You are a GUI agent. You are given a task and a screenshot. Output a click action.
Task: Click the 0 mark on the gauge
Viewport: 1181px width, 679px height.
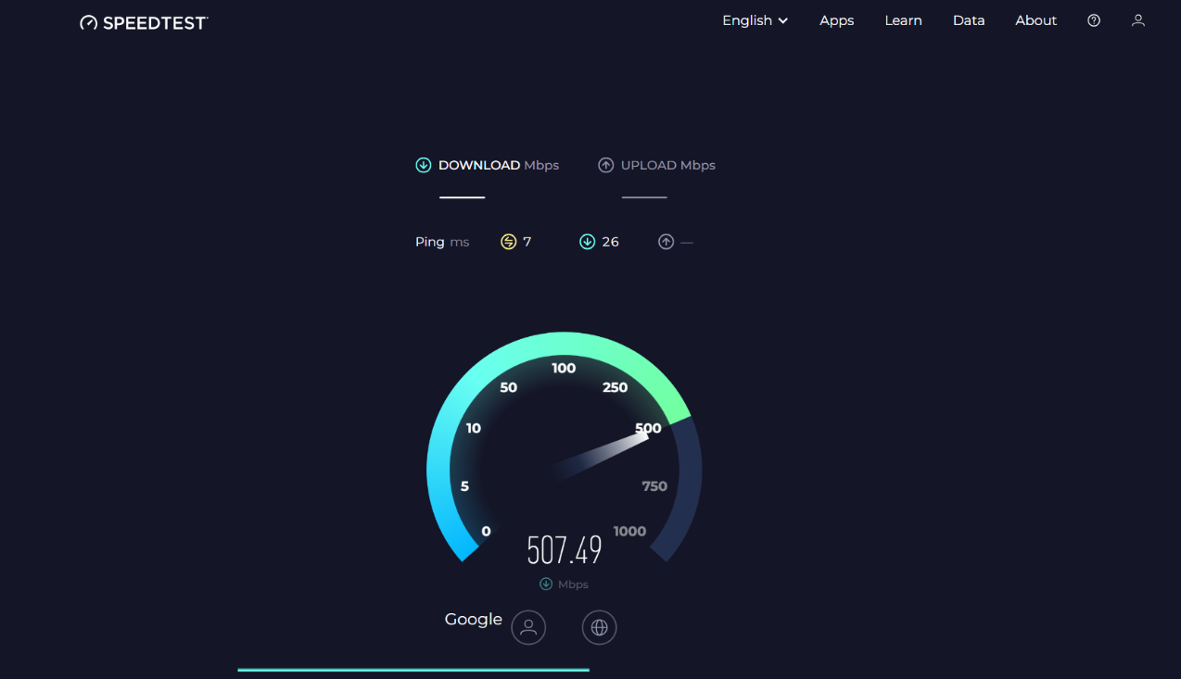tap(486, 532)
